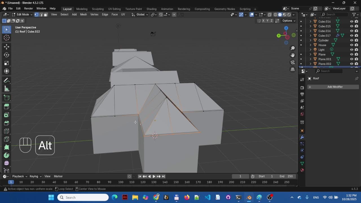
Task: Open the viewport Options dropdown
Action: (x=289, y=21)
